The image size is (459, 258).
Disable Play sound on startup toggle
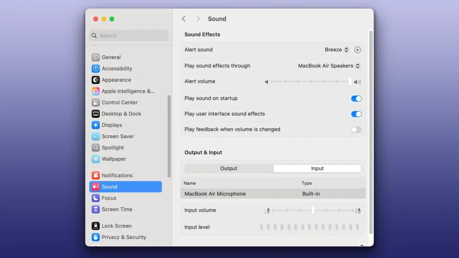(x=356, y=99)
